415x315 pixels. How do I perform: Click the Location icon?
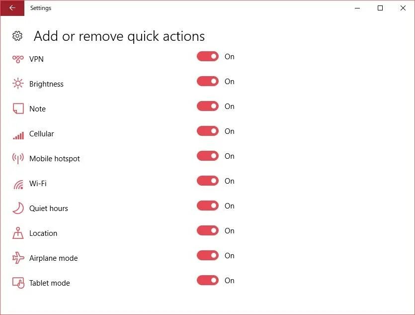tap(18, 233)
